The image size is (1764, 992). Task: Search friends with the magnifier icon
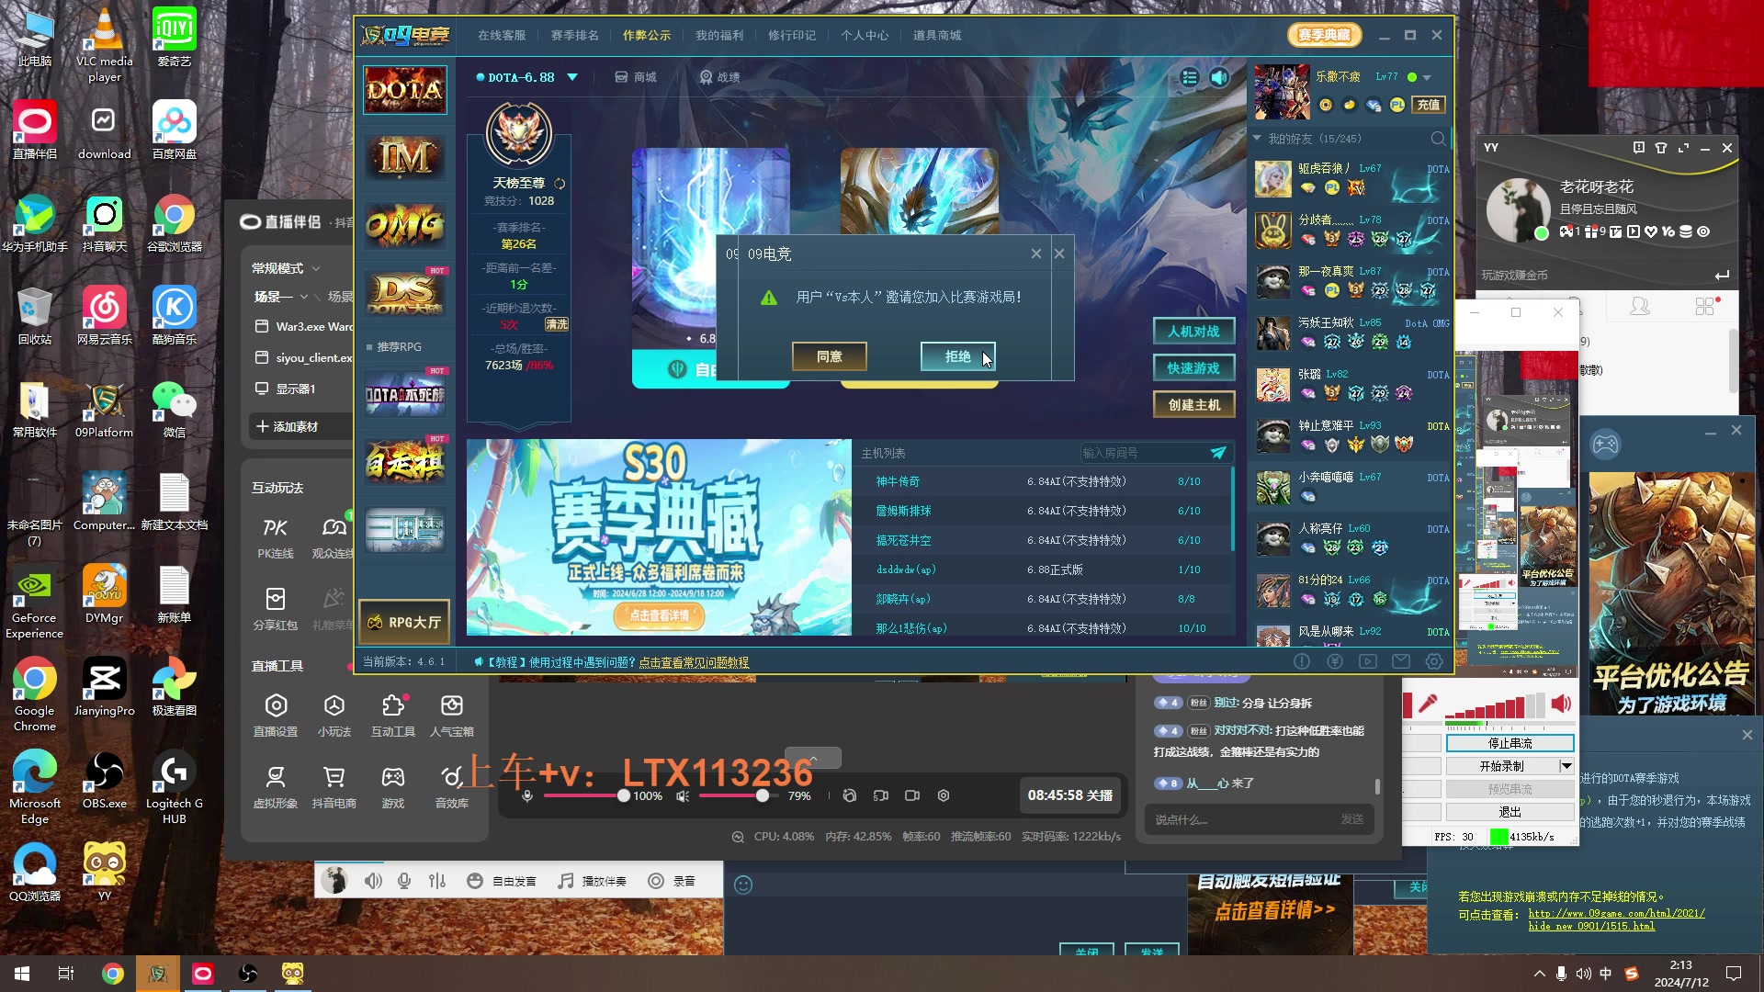point(1438,139)
